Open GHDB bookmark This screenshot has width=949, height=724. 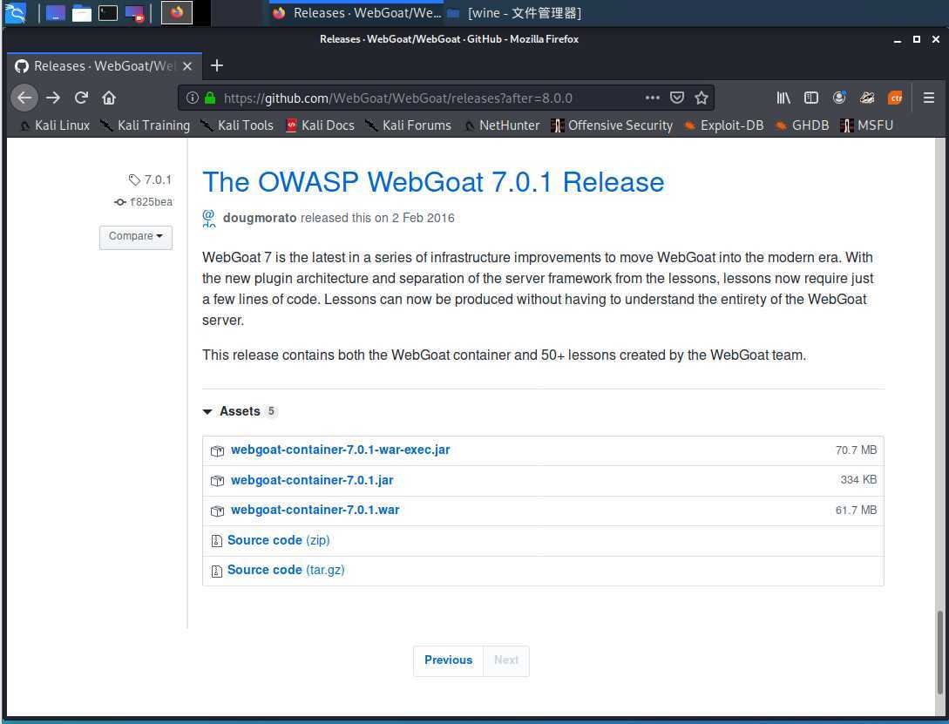coord(803,125)
